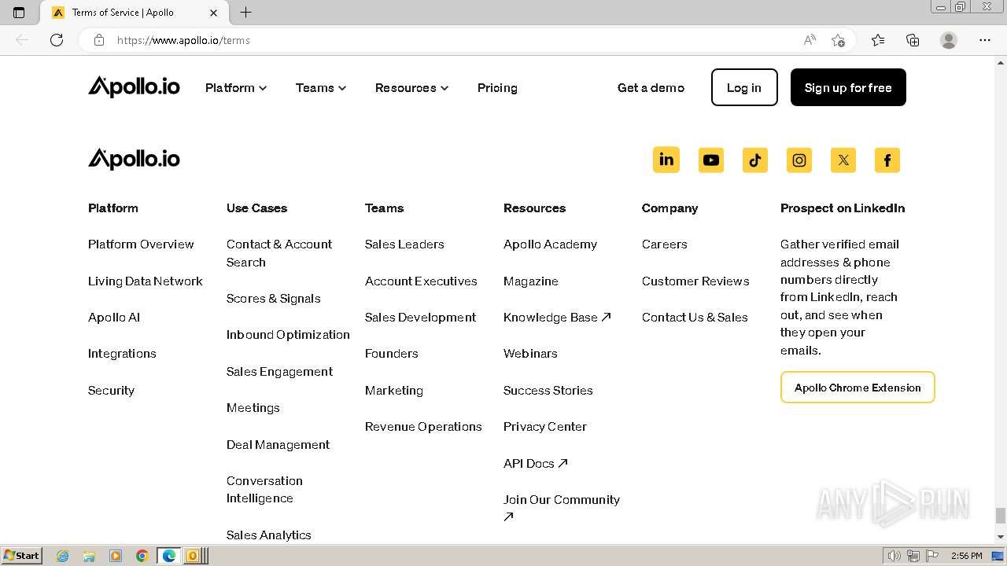Open Revenue Operations link
The image size is (1007, 566).
click(x=423, y=427)
